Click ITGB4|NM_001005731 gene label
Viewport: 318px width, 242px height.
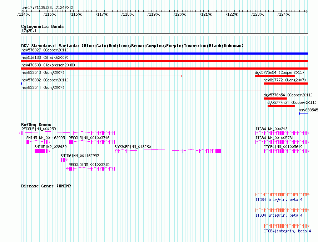(x=275, y=138)
